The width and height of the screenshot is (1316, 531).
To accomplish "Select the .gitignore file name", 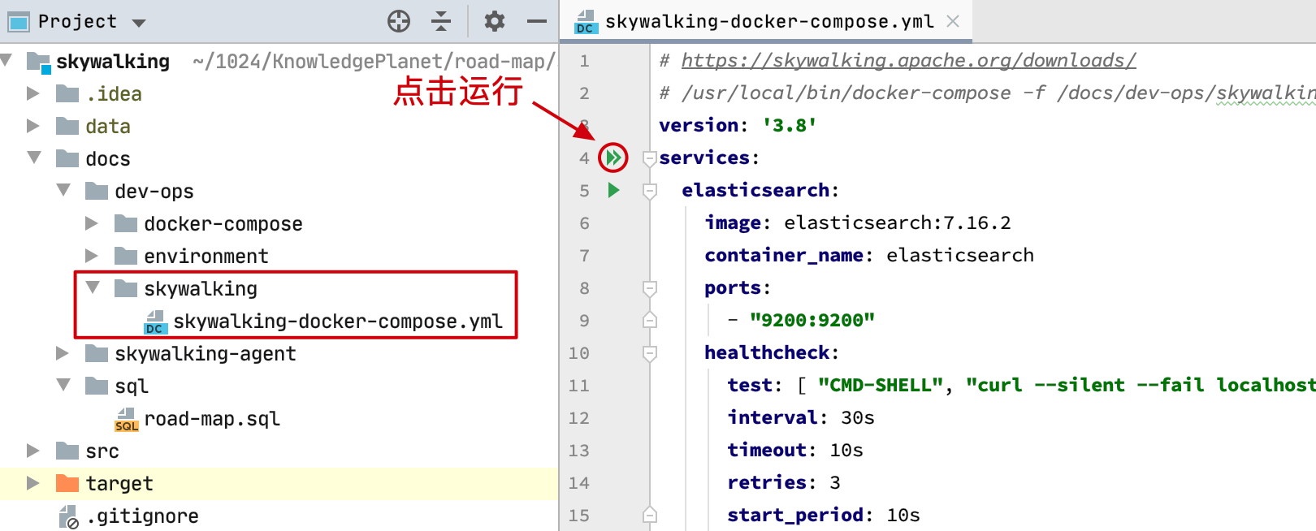I will pos(142,516).
